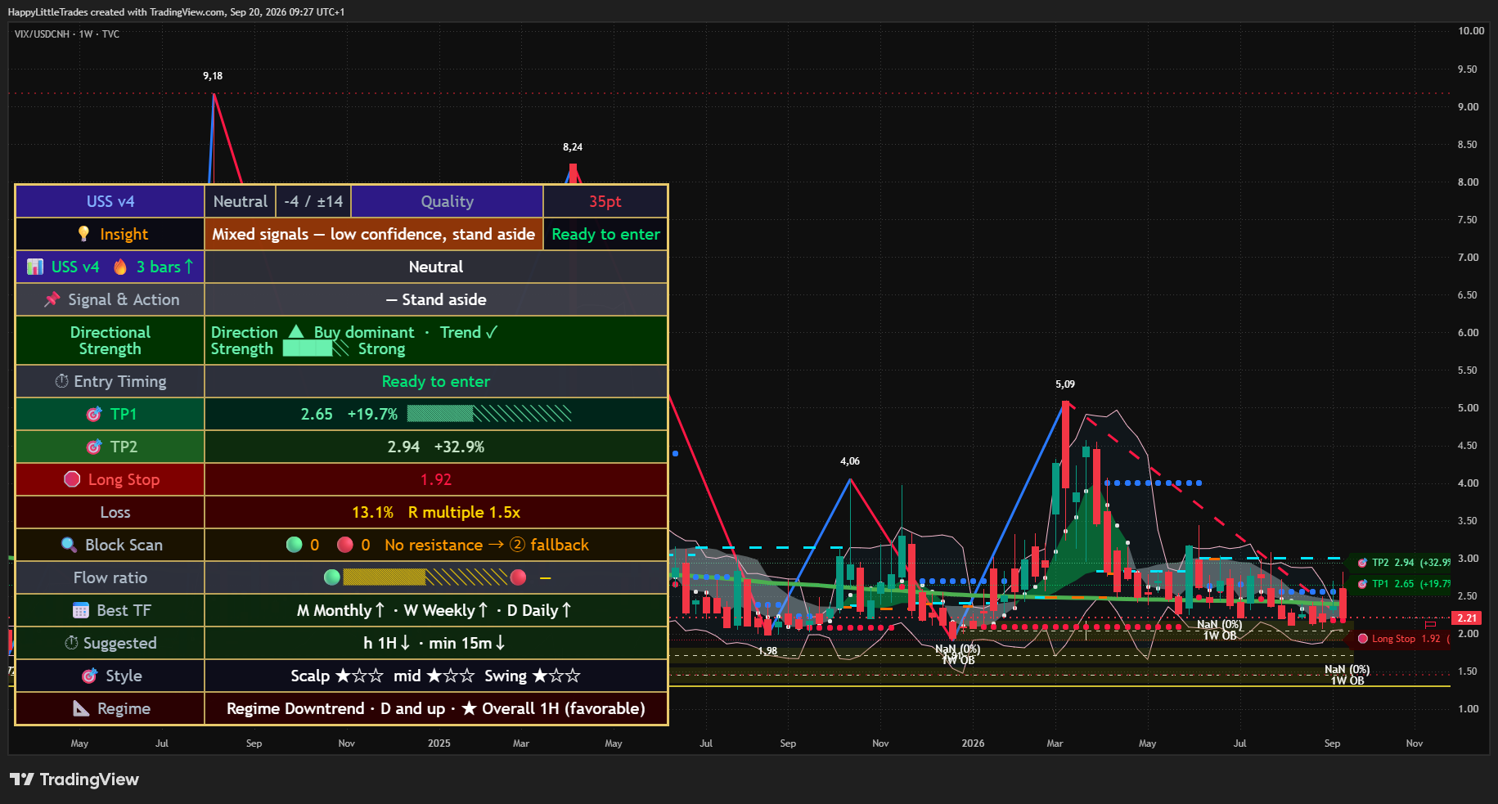The image size is (1498, 804).
Task: Click the TP1 progress bar in the table
Action: (x=489, y=414)
